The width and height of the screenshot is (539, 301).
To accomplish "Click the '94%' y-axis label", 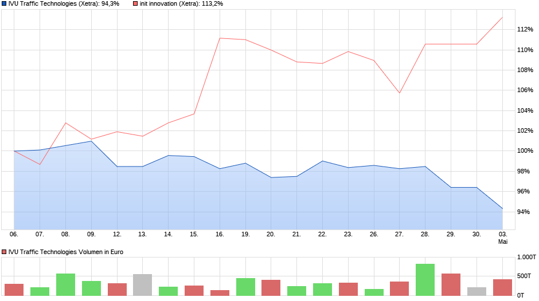I will 524,212.
